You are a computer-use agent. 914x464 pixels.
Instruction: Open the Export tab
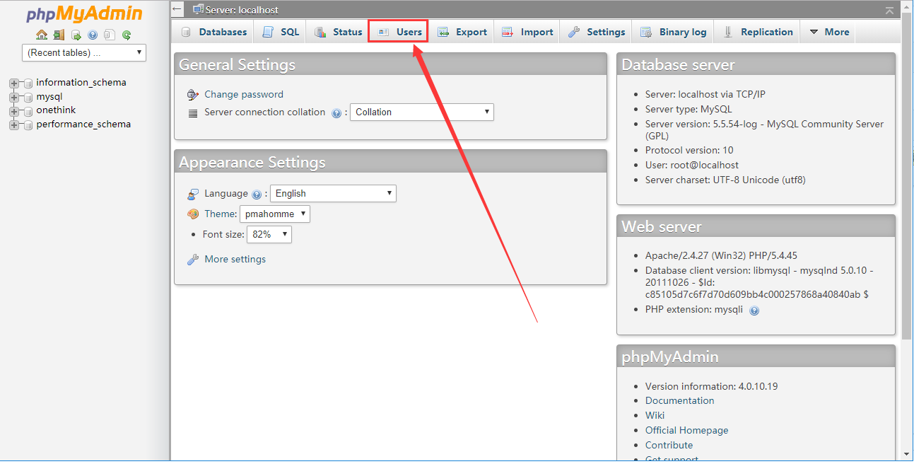pos(462,32)
